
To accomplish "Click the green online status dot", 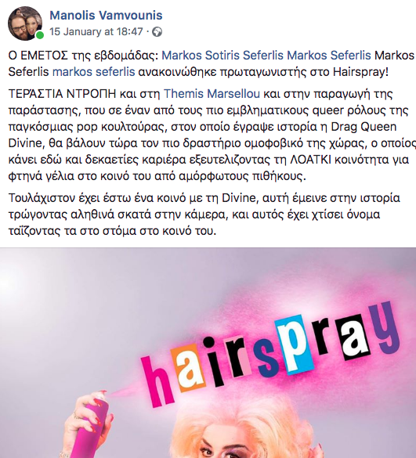I will [40, 35].
